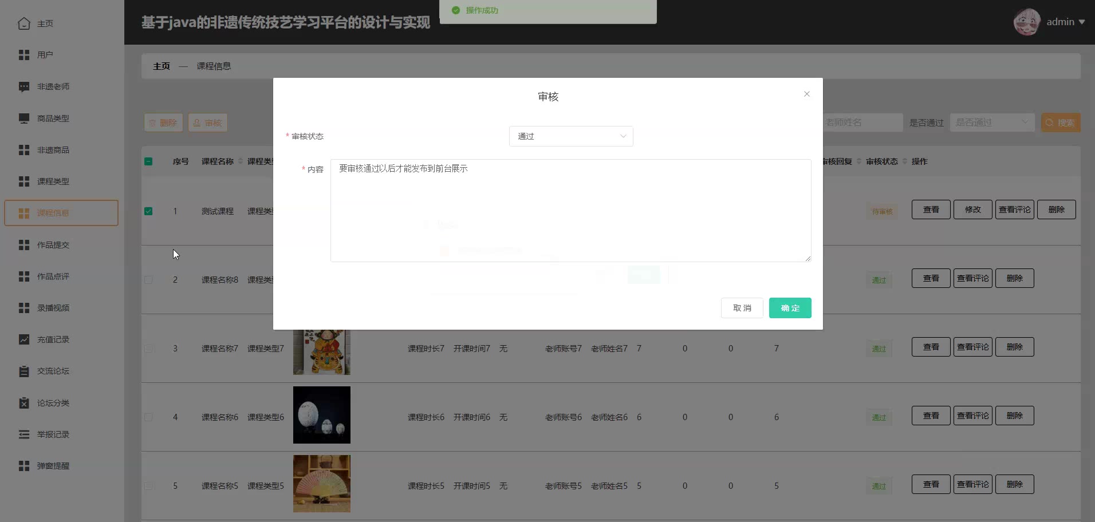Image resolution: width=1095 pixels, height=522 pixels.
Task: Open the tiger doll thumbnail in row 3
Action: point(322,352)
